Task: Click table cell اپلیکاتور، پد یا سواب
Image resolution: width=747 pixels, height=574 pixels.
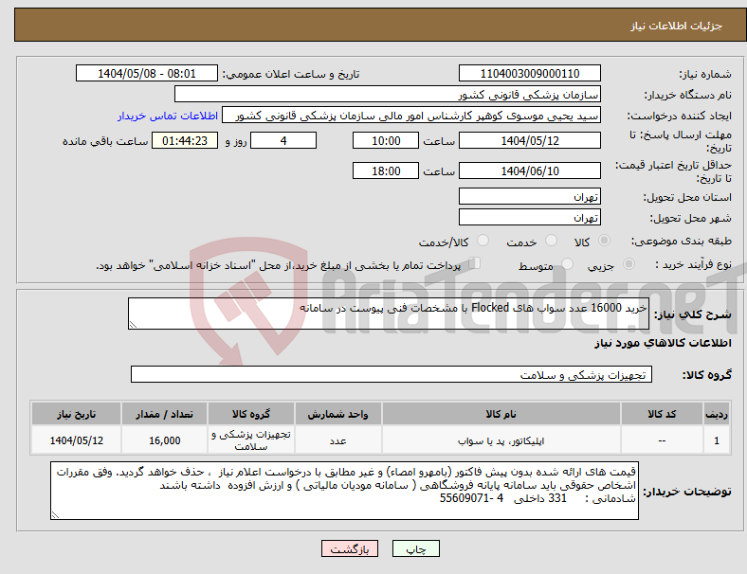Action: pyautogui.click(x=501, y=440)
